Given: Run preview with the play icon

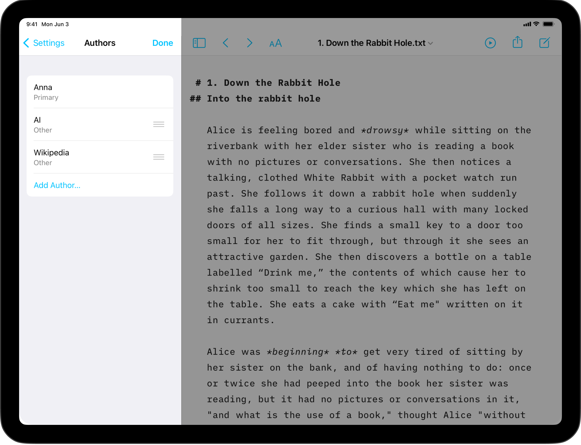Looking at the screenshot, I should click(490, 43).
